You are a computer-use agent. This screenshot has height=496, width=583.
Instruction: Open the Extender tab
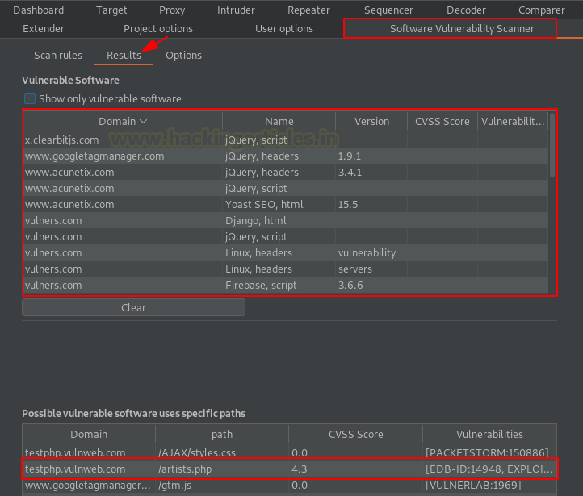44,28
